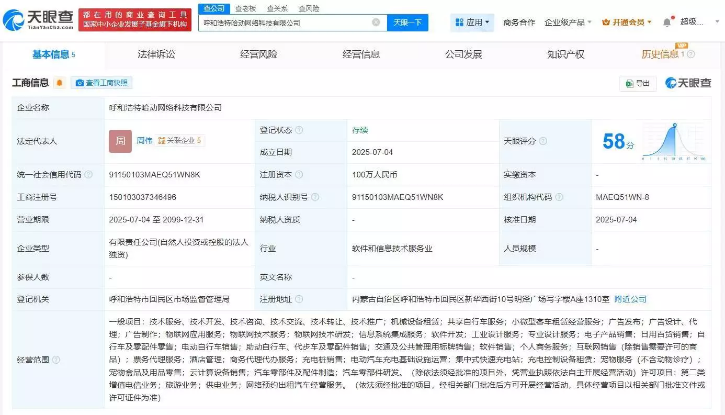Click the Tianyancha logo in top-left corner
The image size is (725, 415).
(36, 19)
